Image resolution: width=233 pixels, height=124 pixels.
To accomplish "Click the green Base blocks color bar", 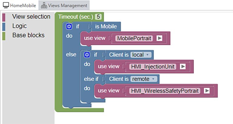I will (4, 36).
